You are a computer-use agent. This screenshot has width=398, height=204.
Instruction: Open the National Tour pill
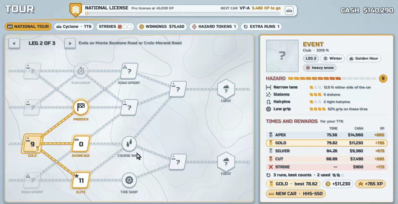click(x=28, y=27)
